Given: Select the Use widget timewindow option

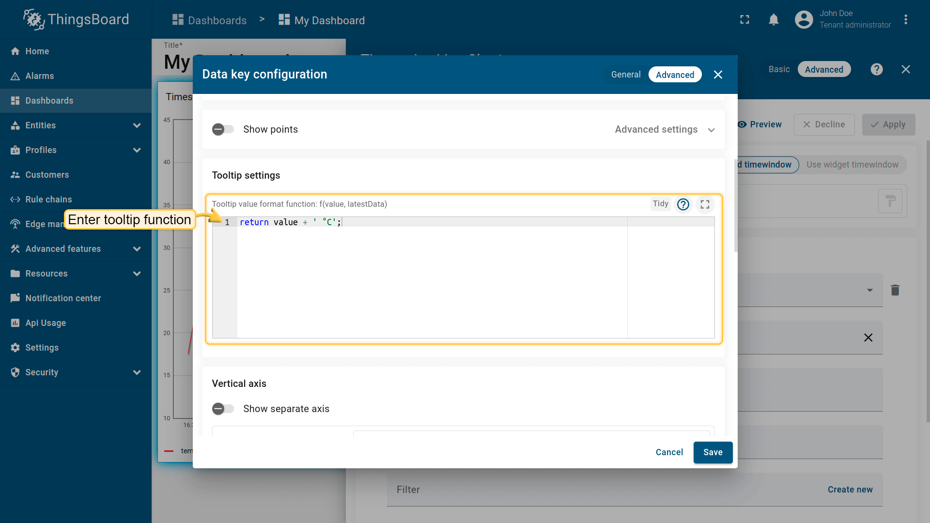Looking at the screenshot, I should tap(852, 165).
